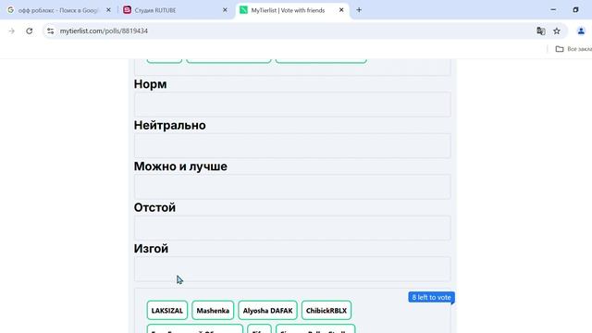Select the Alyosha DAFAK item chip

pos(267,311)
